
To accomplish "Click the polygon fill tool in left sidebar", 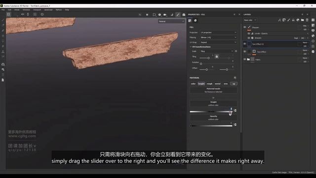I will pos(3,41).
